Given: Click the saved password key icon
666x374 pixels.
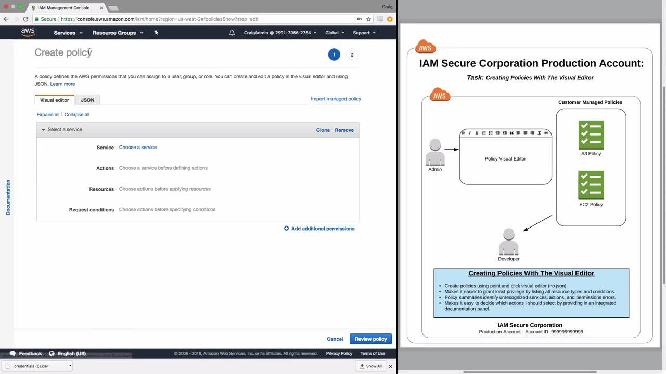Looking at the screenshot, I should (359, 19).
